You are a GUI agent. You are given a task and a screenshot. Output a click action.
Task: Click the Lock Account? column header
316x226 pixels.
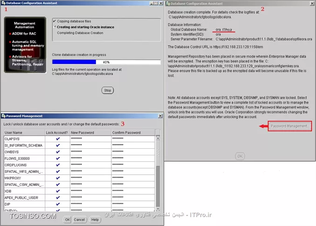[57, 133]
